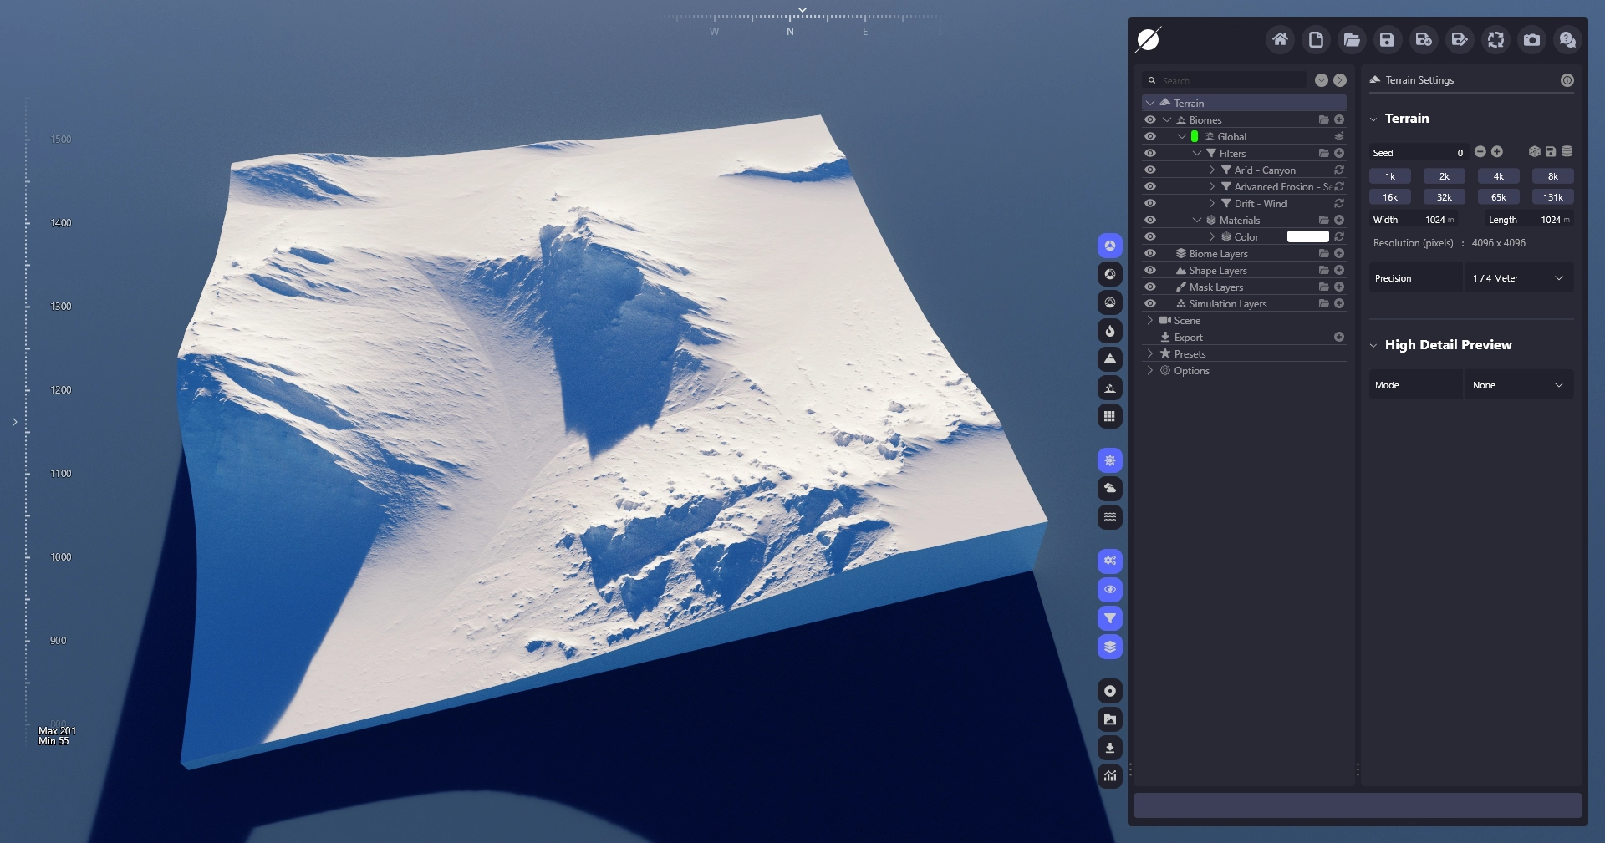
Task: Click the image picture icon in viewport sidebar
Action: pos(1110,719)
